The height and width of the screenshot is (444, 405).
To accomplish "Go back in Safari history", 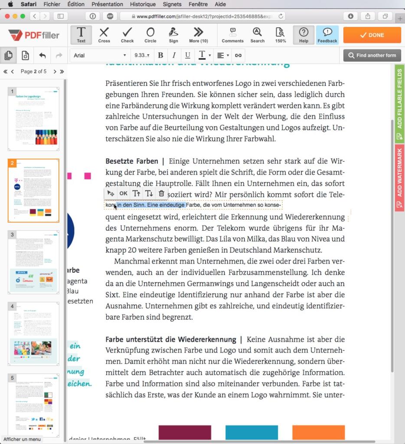I will click(35, 16).
